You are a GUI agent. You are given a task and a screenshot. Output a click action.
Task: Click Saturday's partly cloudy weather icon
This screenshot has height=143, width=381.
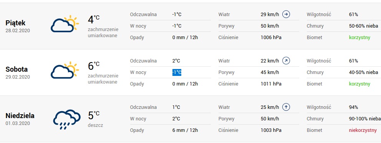(65, 70)
